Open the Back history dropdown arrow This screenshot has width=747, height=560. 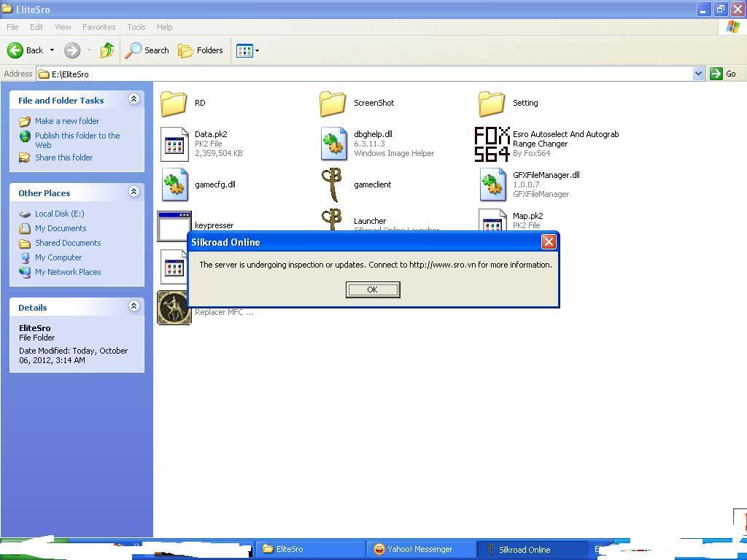click(52, 50)
